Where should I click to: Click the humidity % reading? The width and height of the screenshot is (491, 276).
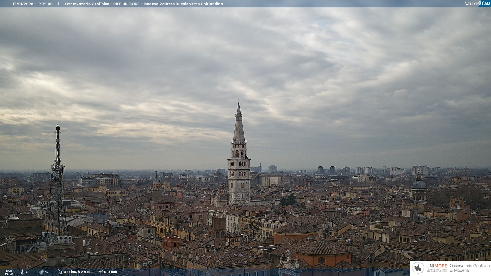[x=46, y=272]
